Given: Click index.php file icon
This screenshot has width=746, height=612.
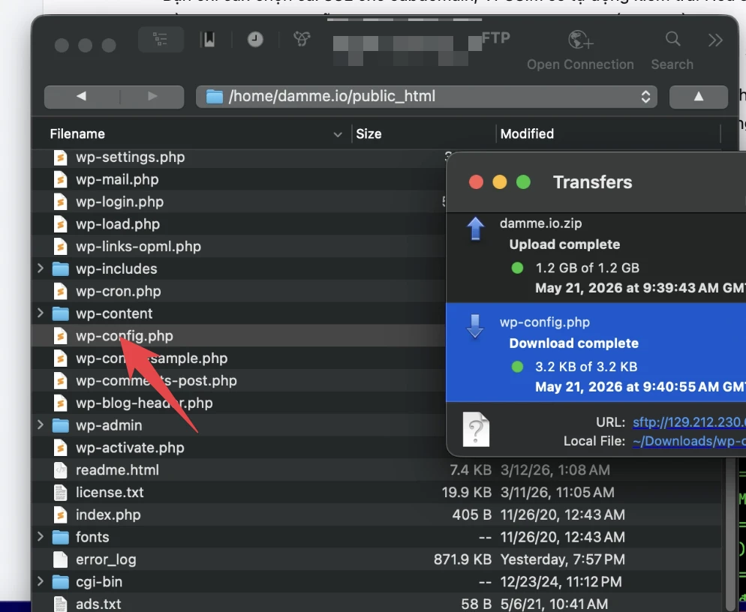Looking at the screenshot, I should tap(61, 514).
